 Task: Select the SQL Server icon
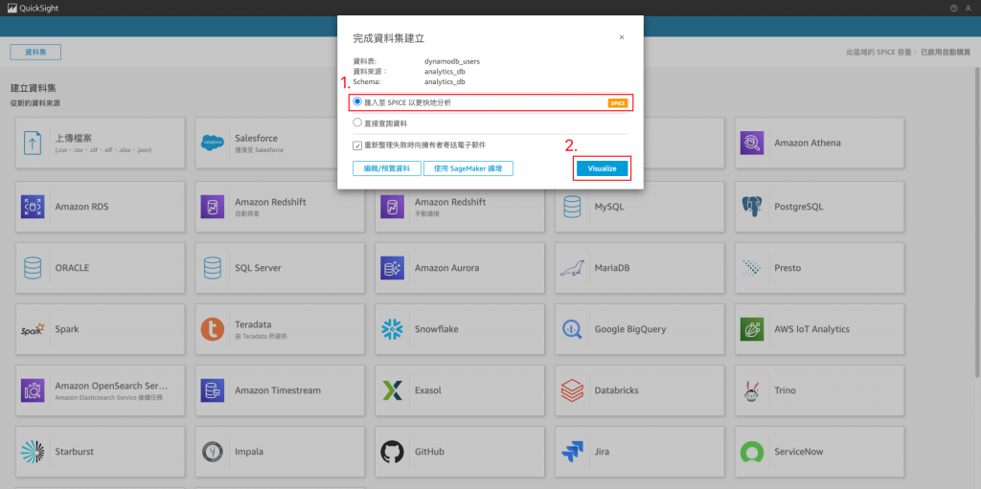pyautogui.click(x=212, y=268)
